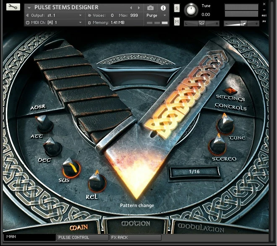
Task: Switch to the MOTION tab
Action: click(x=136, y=224)
